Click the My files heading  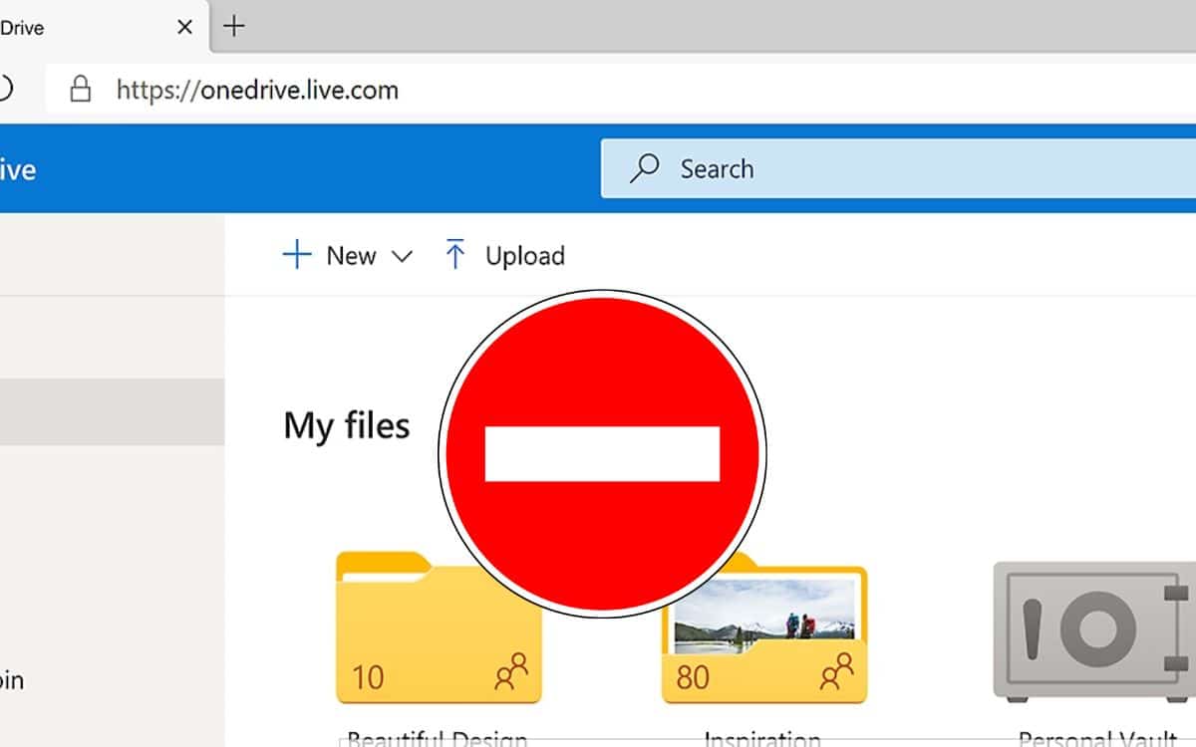tap(346, 425)
